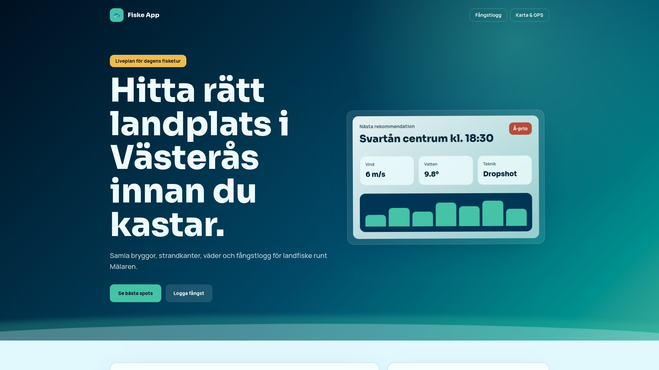Click the Se bästa spots button
659x370 pixels.
(x=136, y=293)
